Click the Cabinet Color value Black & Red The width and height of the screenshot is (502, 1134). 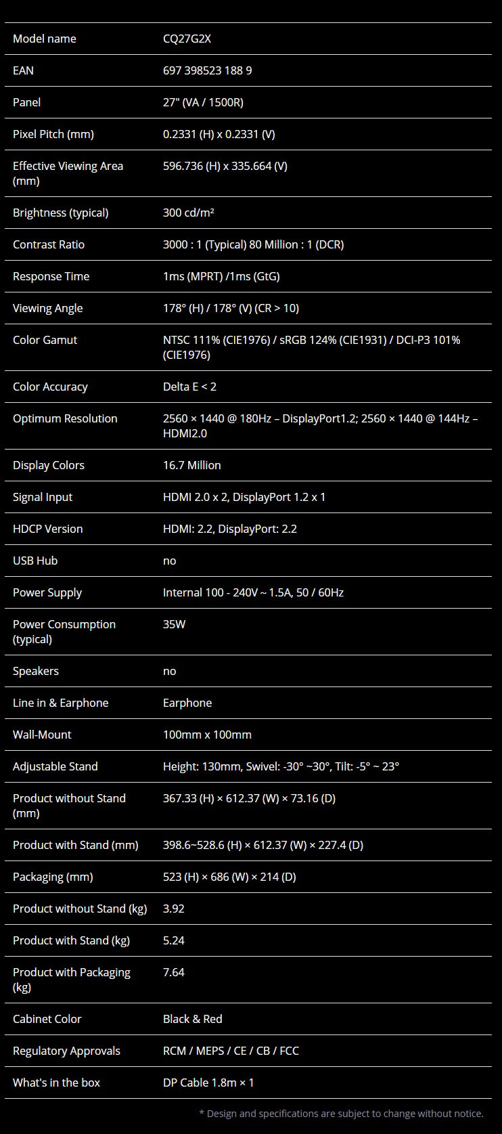coord(192,1019)
